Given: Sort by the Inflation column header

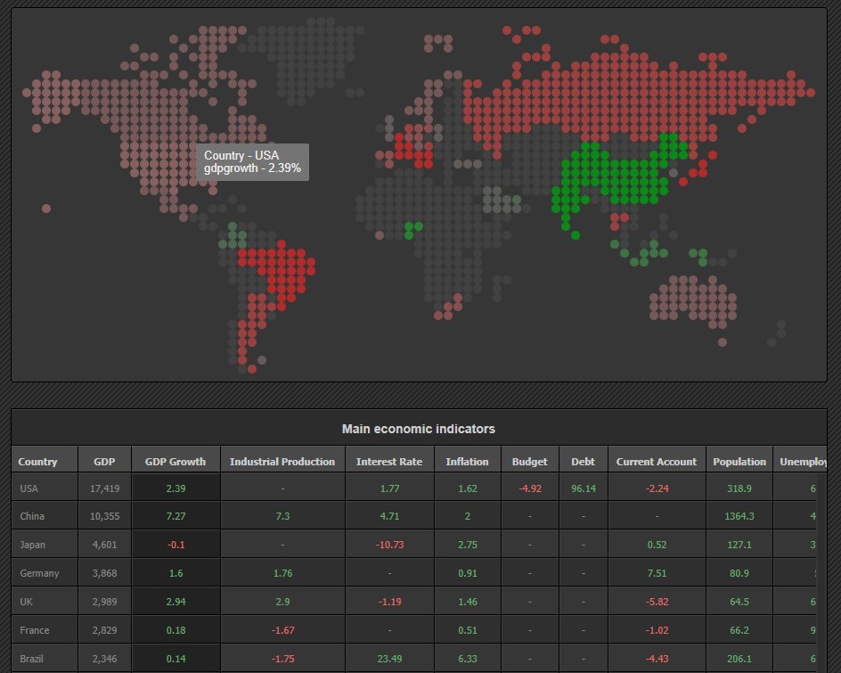Looking at the screenshot, I should (467, 461).
